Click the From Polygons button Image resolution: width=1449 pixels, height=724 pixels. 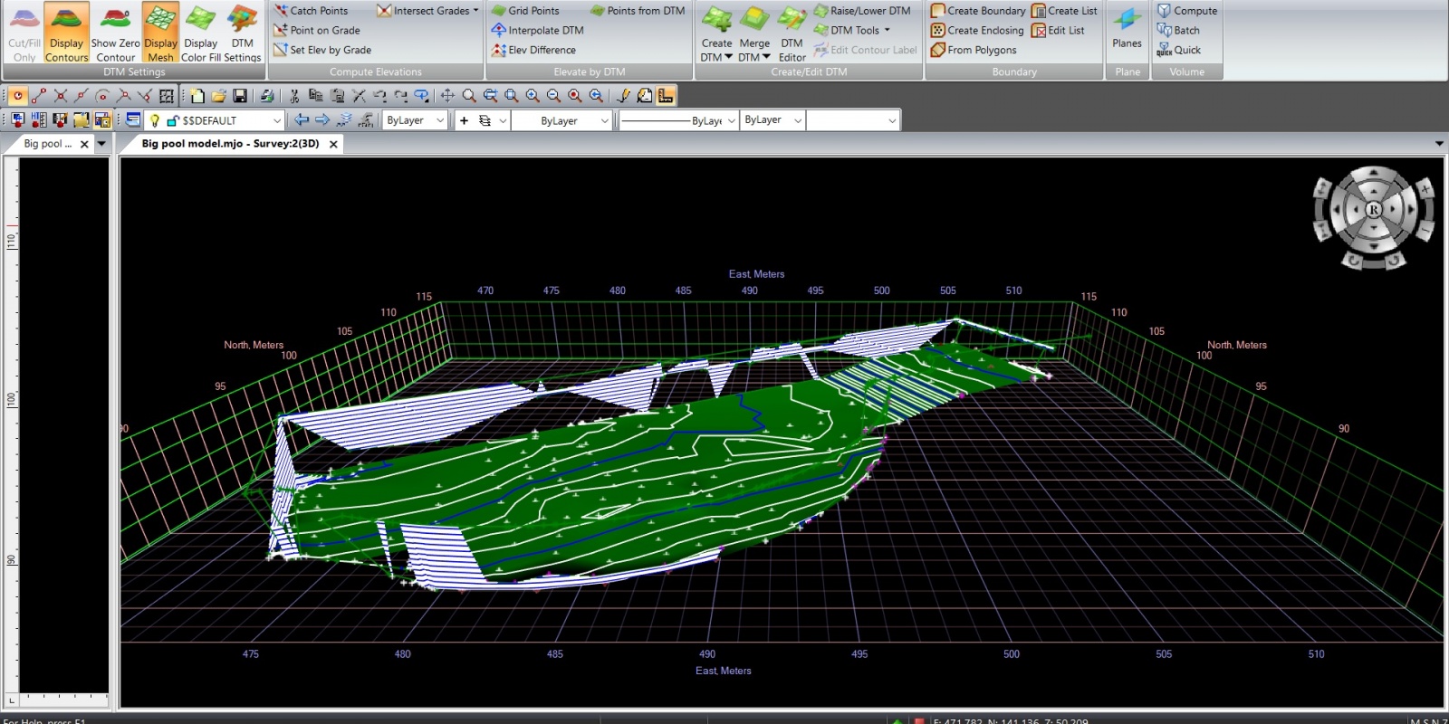[974, 50]
